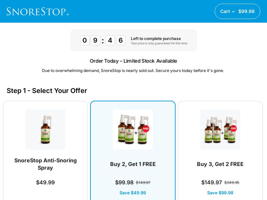Click the $99.98 cart total

246,11
